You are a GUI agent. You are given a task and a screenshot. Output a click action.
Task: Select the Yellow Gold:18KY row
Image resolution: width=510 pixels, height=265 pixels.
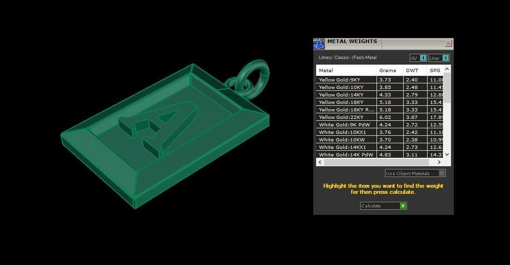(x=379, y=102)
